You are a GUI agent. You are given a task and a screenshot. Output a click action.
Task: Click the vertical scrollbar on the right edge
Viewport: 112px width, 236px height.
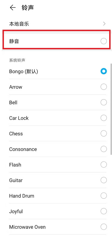coord(111,109)
